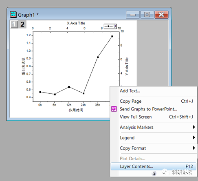The width and height of the screenshot is (198, 181).
Task: Click the data point at 12h
Action: click(x=69, y=87)
